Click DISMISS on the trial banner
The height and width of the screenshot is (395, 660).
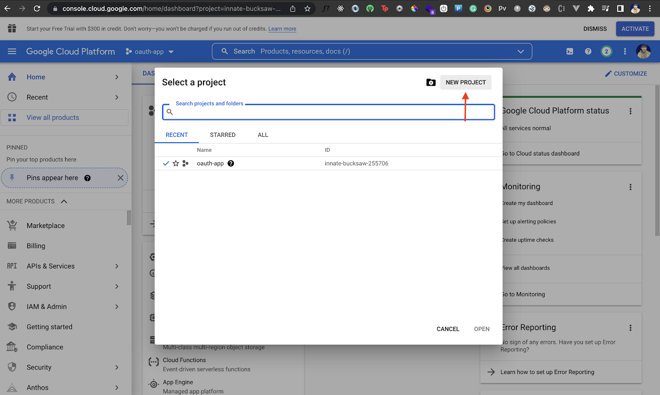click(x=595, y=29)
